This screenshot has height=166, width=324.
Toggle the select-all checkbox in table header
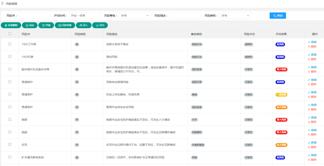(x=10, y=34)
